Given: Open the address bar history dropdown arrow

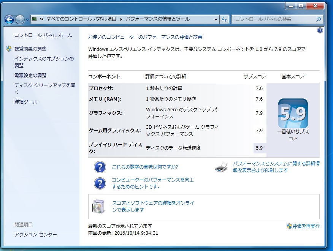Looking at the screenshot, I should 216,19.
